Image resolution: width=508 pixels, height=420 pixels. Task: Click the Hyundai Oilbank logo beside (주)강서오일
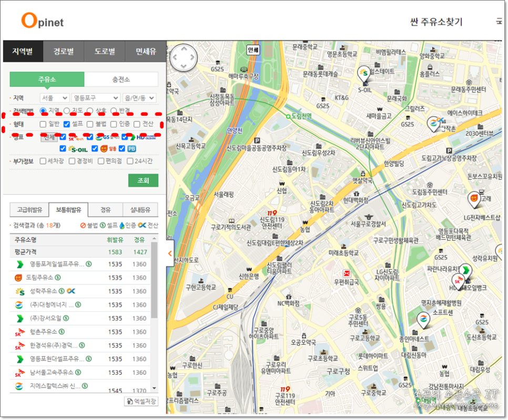[x=20, y=319]
